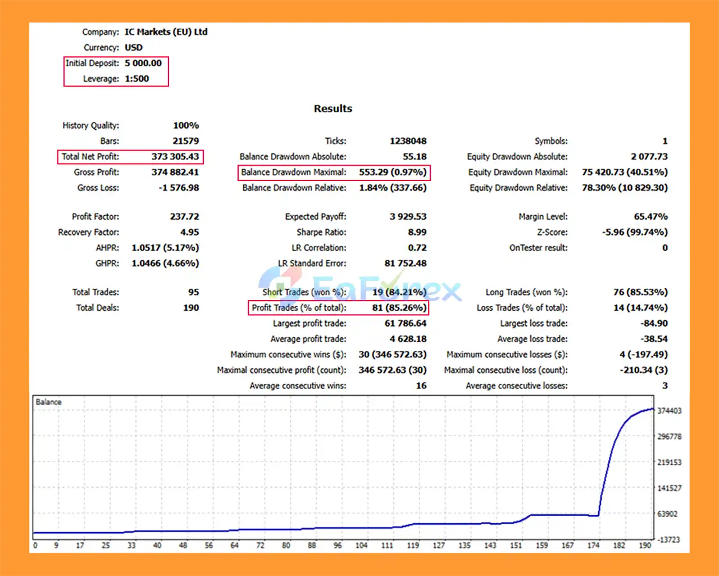Click the Equity Drawdown Maximal value
This screenshot has width=719, height=576.
[x=625, y=173]
